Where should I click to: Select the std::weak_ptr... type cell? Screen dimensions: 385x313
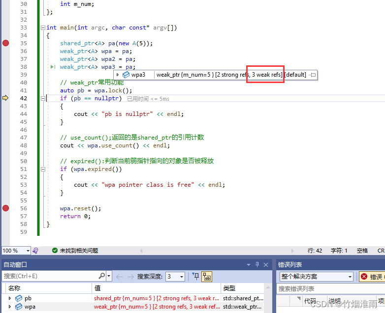243,307
